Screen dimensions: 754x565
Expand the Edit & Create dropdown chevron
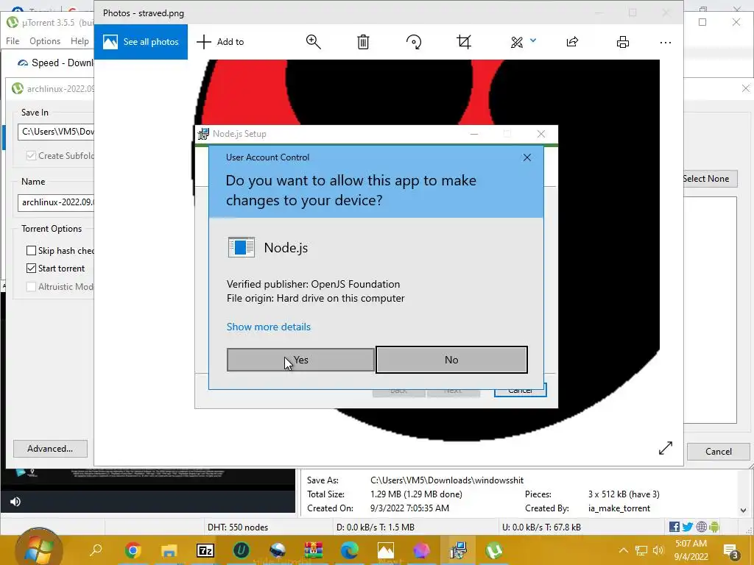tap(533, 41)
